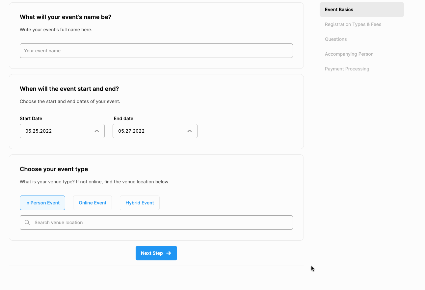The image size is (425, 290).
Task: Click the End date field label
Action: tap(123, 119)
